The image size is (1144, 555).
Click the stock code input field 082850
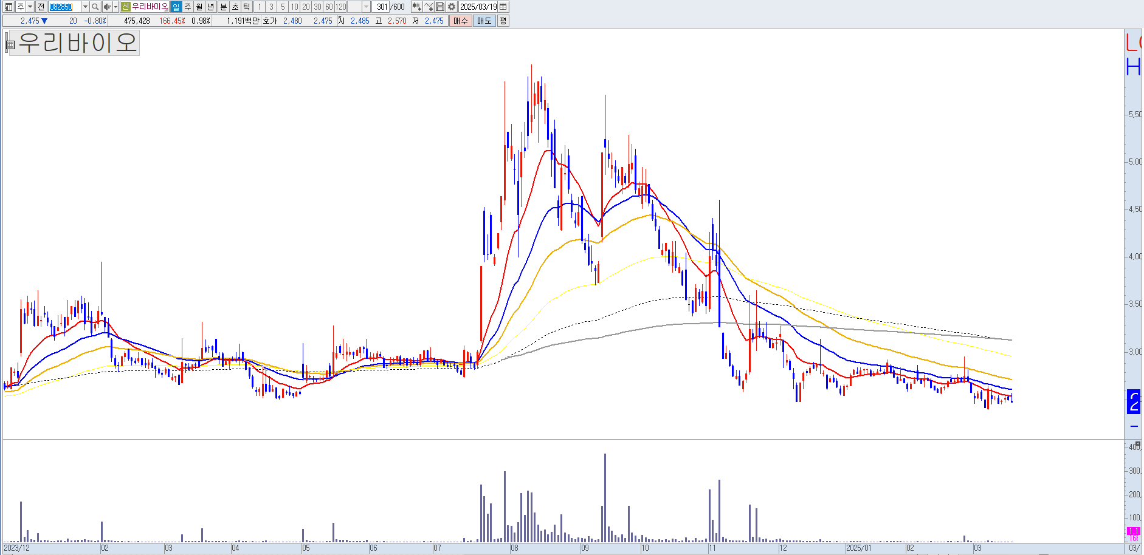64,7
